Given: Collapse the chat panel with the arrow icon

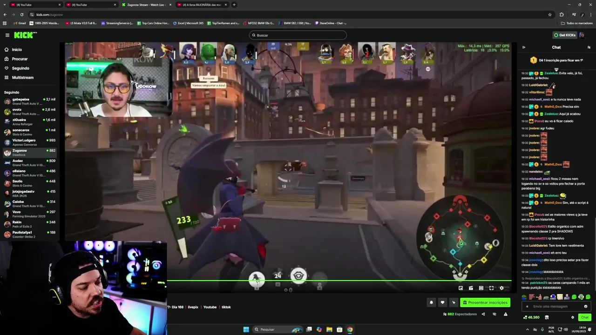Looking at the screenshot, I should [523, 47].
